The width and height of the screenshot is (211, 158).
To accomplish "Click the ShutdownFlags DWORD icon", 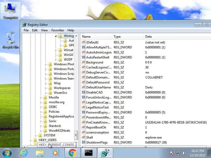I will pos(83,142).
